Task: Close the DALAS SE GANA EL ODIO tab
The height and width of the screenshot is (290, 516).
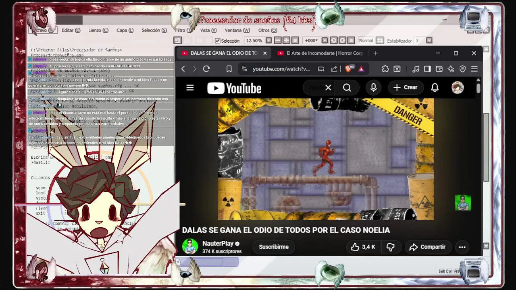Action: (265, 53)
